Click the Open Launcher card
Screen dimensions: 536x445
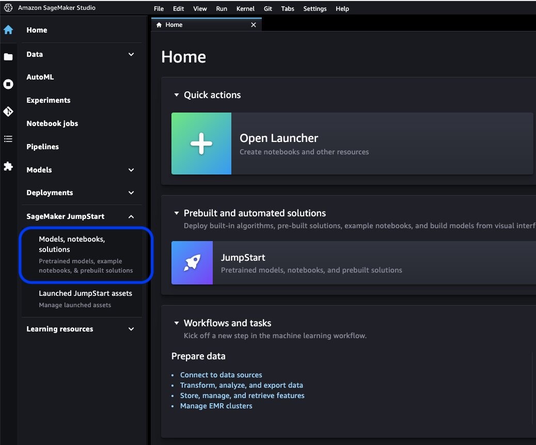[353, 144]
